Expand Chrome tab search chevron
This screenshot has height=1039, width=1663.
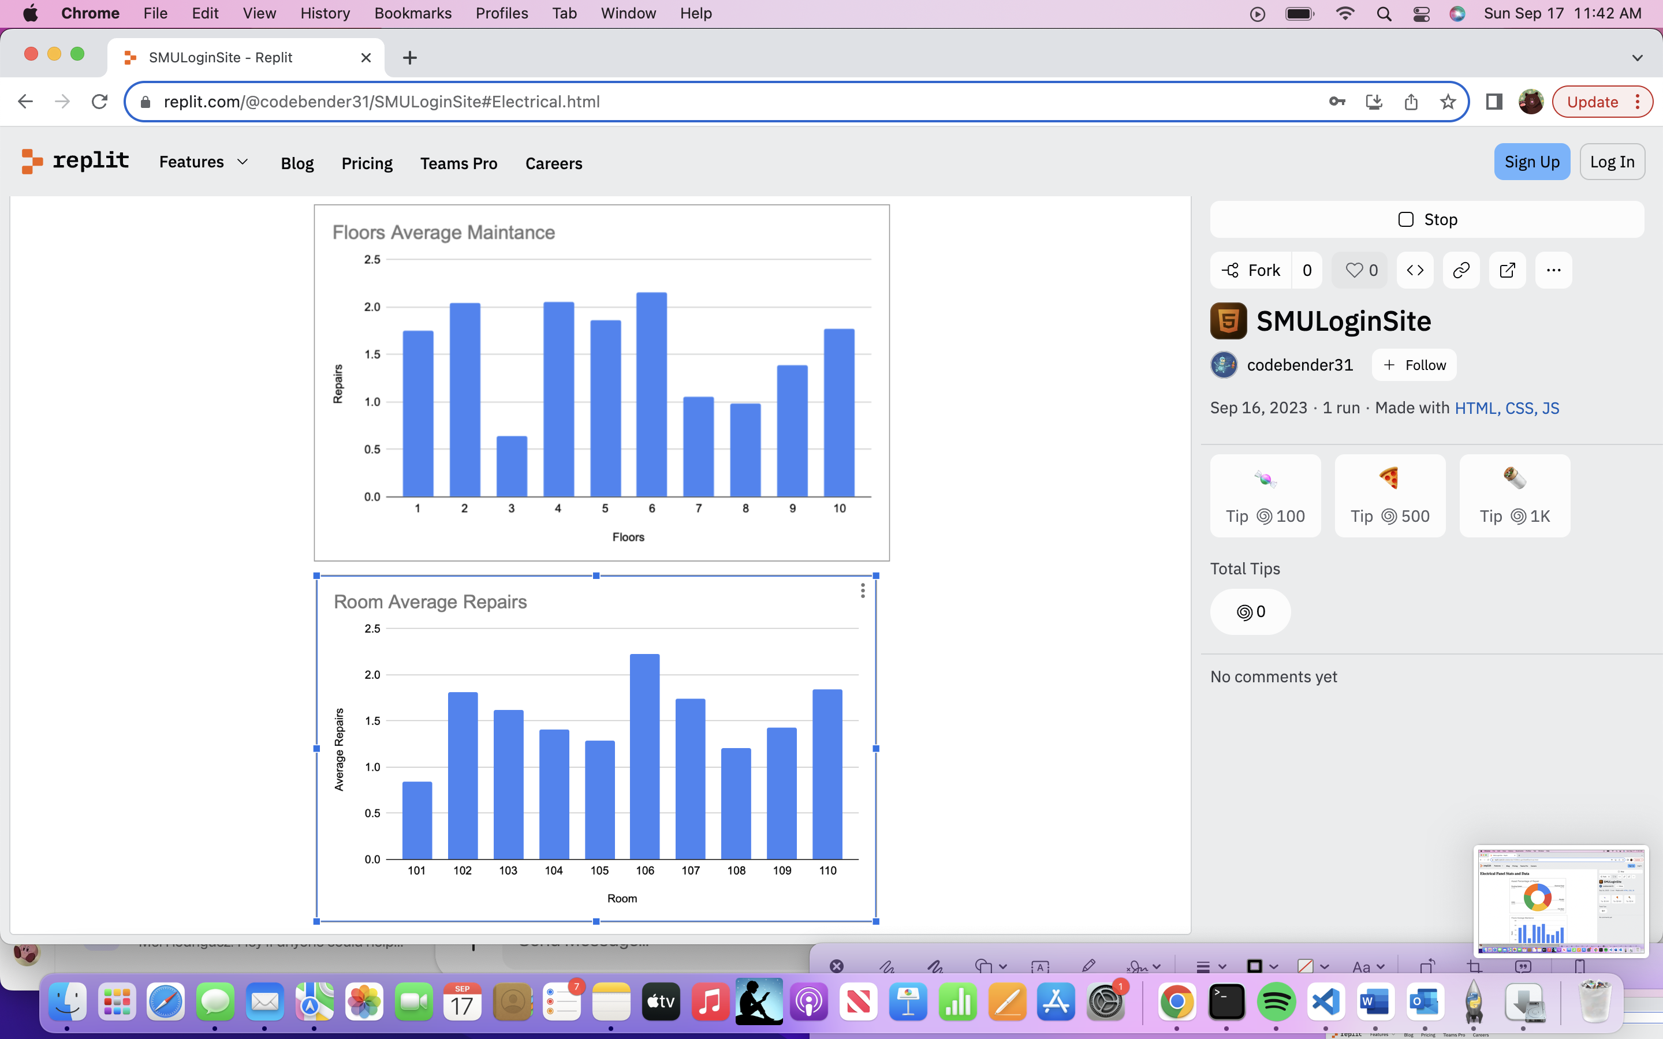tap(1637, 58)
